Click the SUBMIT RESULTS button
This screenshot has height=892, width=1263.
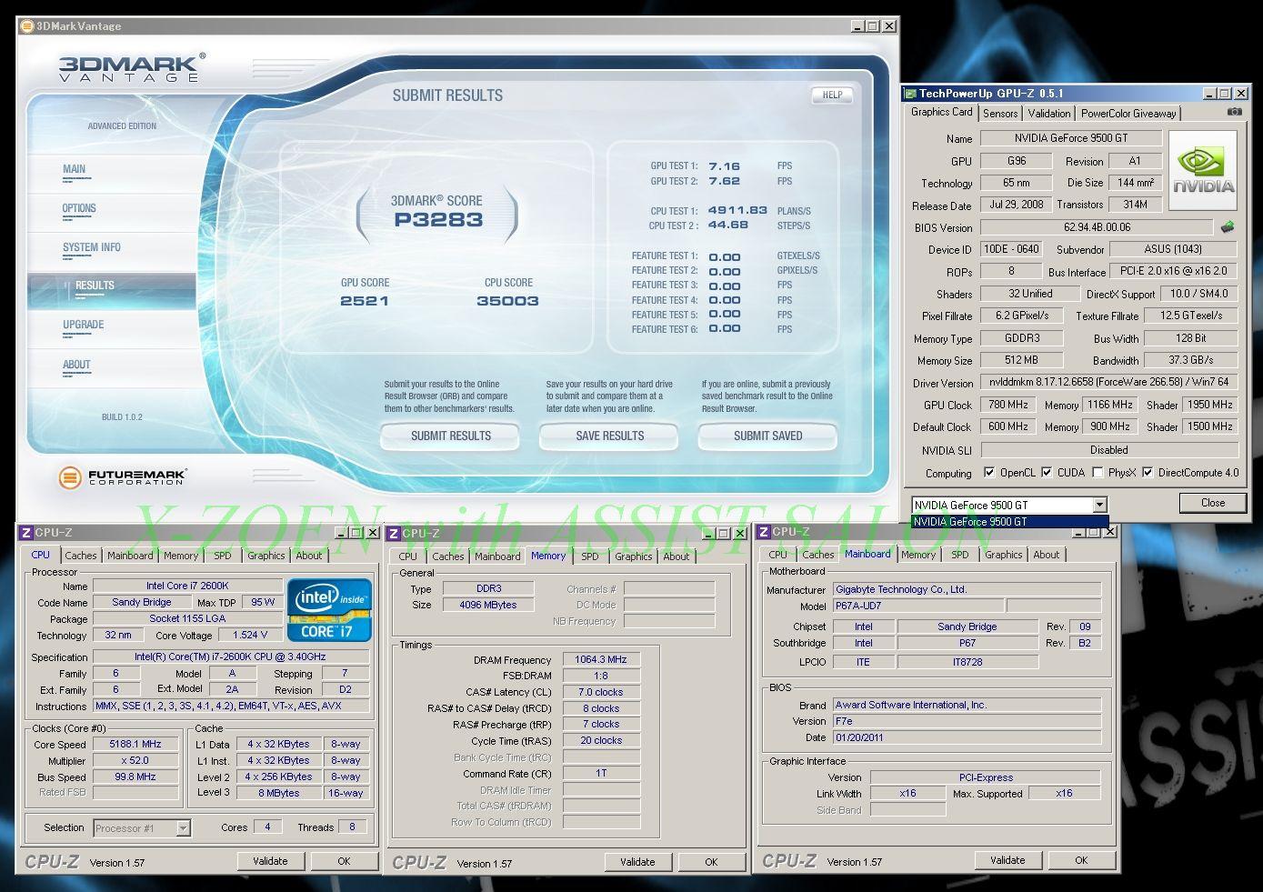pos(450,436)
